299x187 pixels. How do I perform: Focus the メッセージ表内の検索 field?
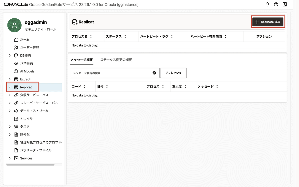111,73
